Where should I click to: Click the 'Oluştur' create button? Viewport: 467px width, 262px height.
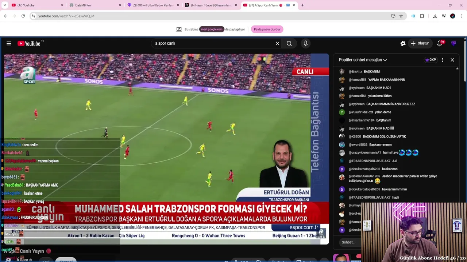[x=420, y=43]
